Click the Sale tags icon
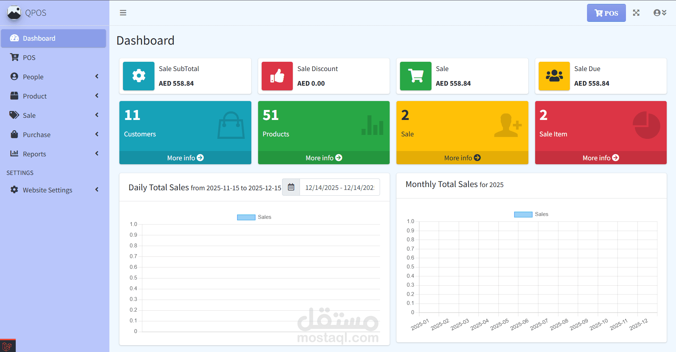The image size is (676, 352). click(x=14, y=115)
